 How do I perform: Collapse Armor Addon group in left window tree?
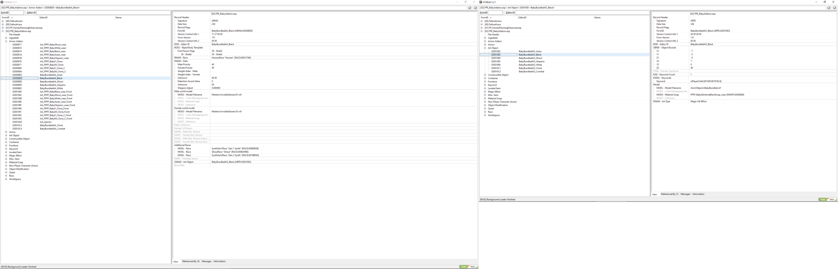tap(6, 41)
